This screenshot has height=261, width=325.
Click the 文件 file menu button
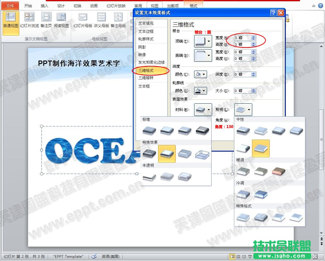pos(10,6)
